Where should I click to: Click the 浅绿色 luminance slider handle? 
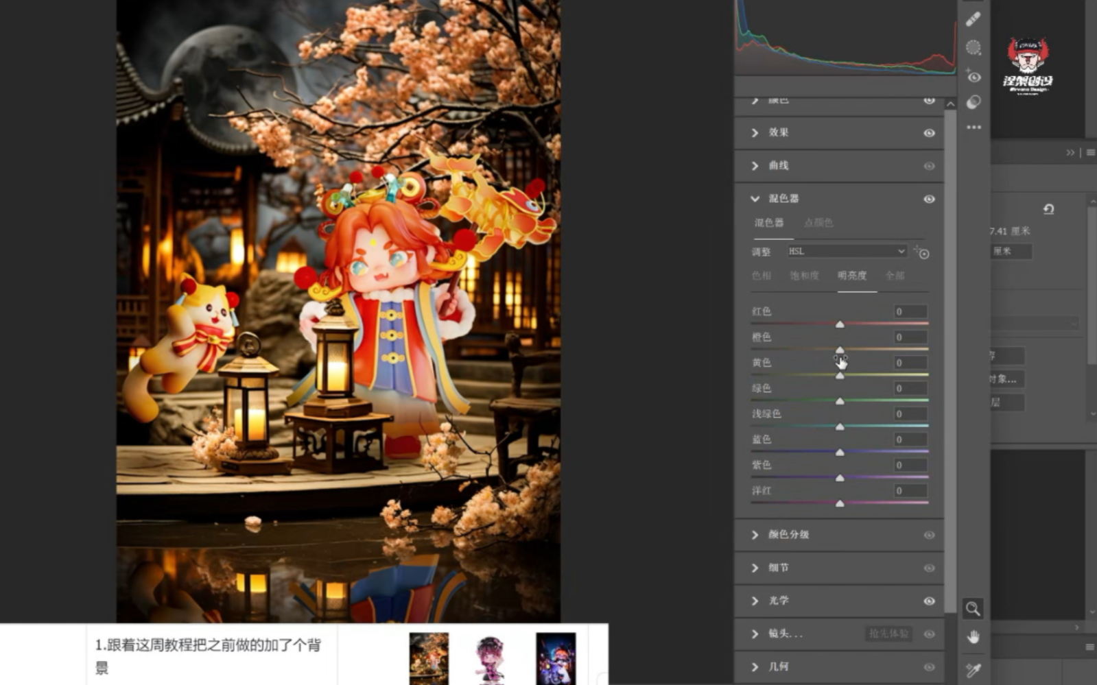click(840, 426)
